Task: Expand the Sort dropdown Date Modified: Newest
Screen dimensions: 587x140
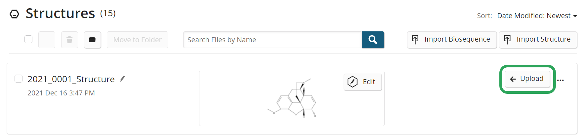Action: (x=537, y=16)
